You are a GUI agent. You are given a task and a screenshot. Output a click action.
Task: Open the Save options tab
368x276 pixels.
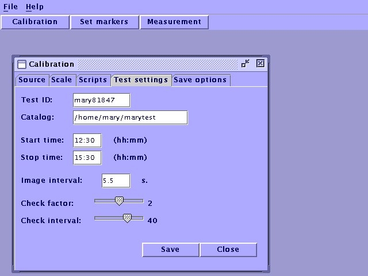[200, 80]
